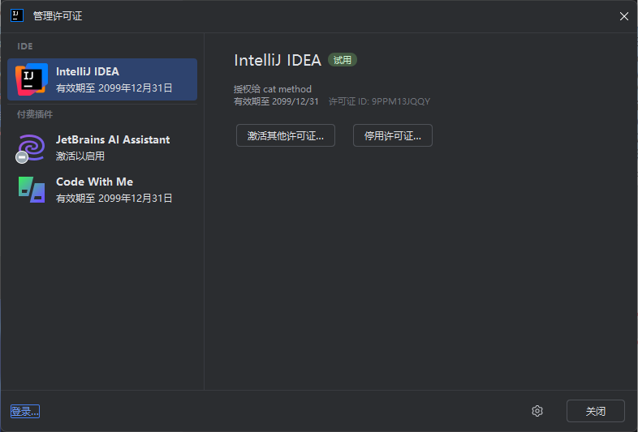The width and height of the screenshot is (638, 432).
Task: Click the AI Assistant spiral icon
Action: point(31,148)
